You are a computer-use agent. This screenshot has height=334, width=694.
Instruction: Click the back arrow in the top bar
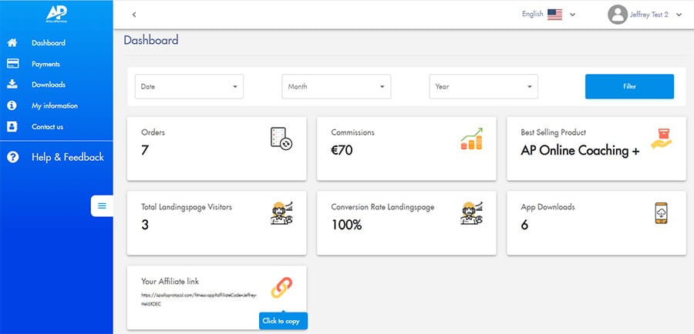click(x=134, y=15)
